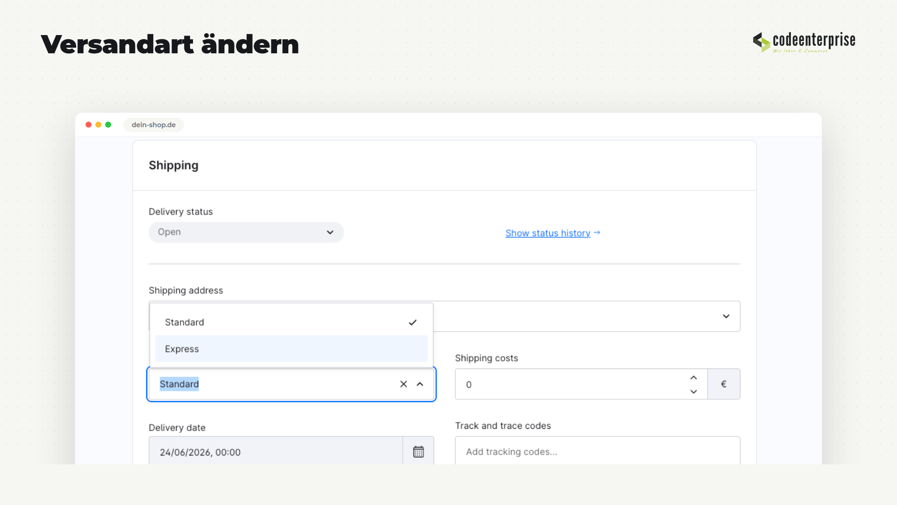Increase the shipping costs value
Screen dimensions: 897x505
coord(694,377)
